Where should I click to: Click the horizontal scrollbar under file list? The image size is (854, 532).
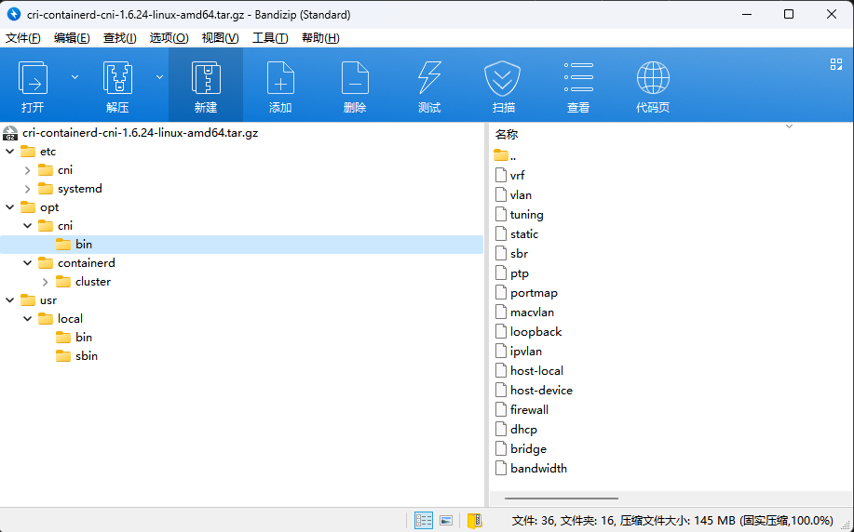pos(561,498)
